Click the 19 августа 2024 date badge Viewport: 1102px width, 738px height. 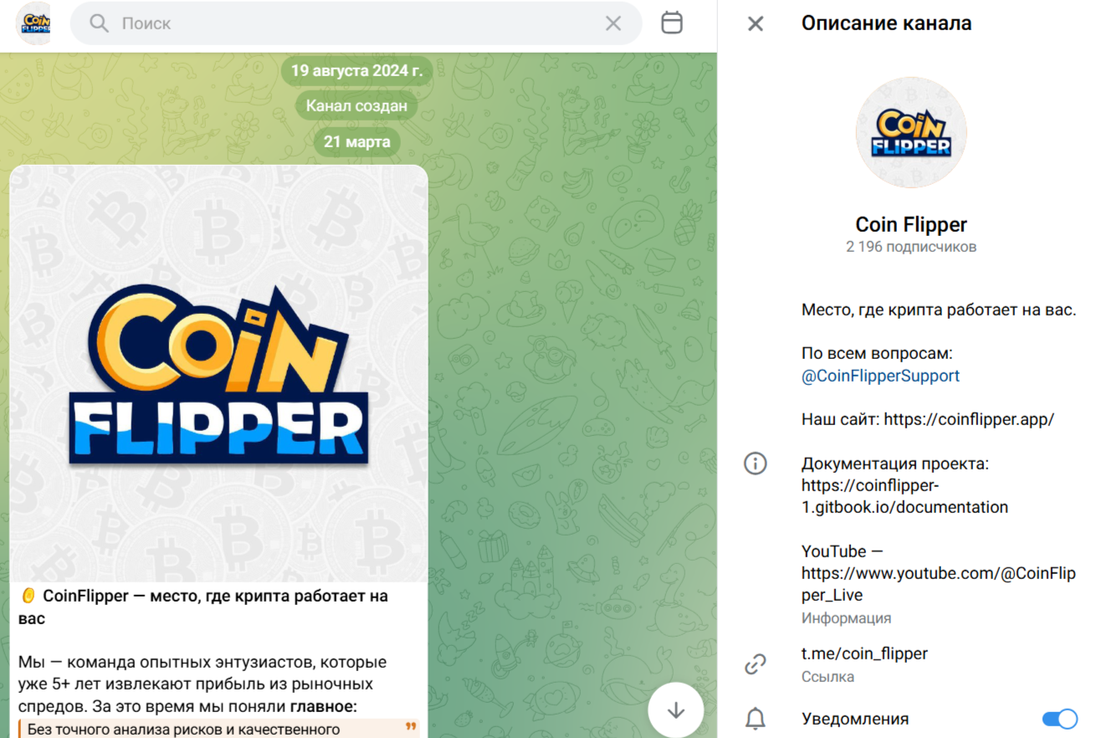click(356, 70)
